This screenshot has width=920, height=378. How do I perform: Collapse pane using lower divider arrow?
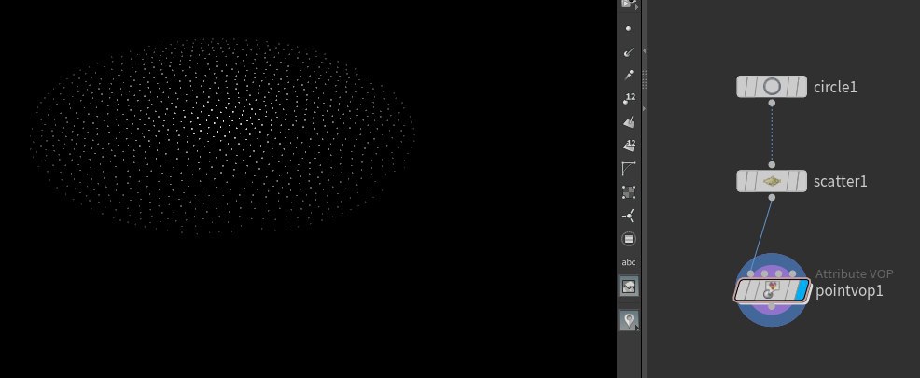pos(644,109)
